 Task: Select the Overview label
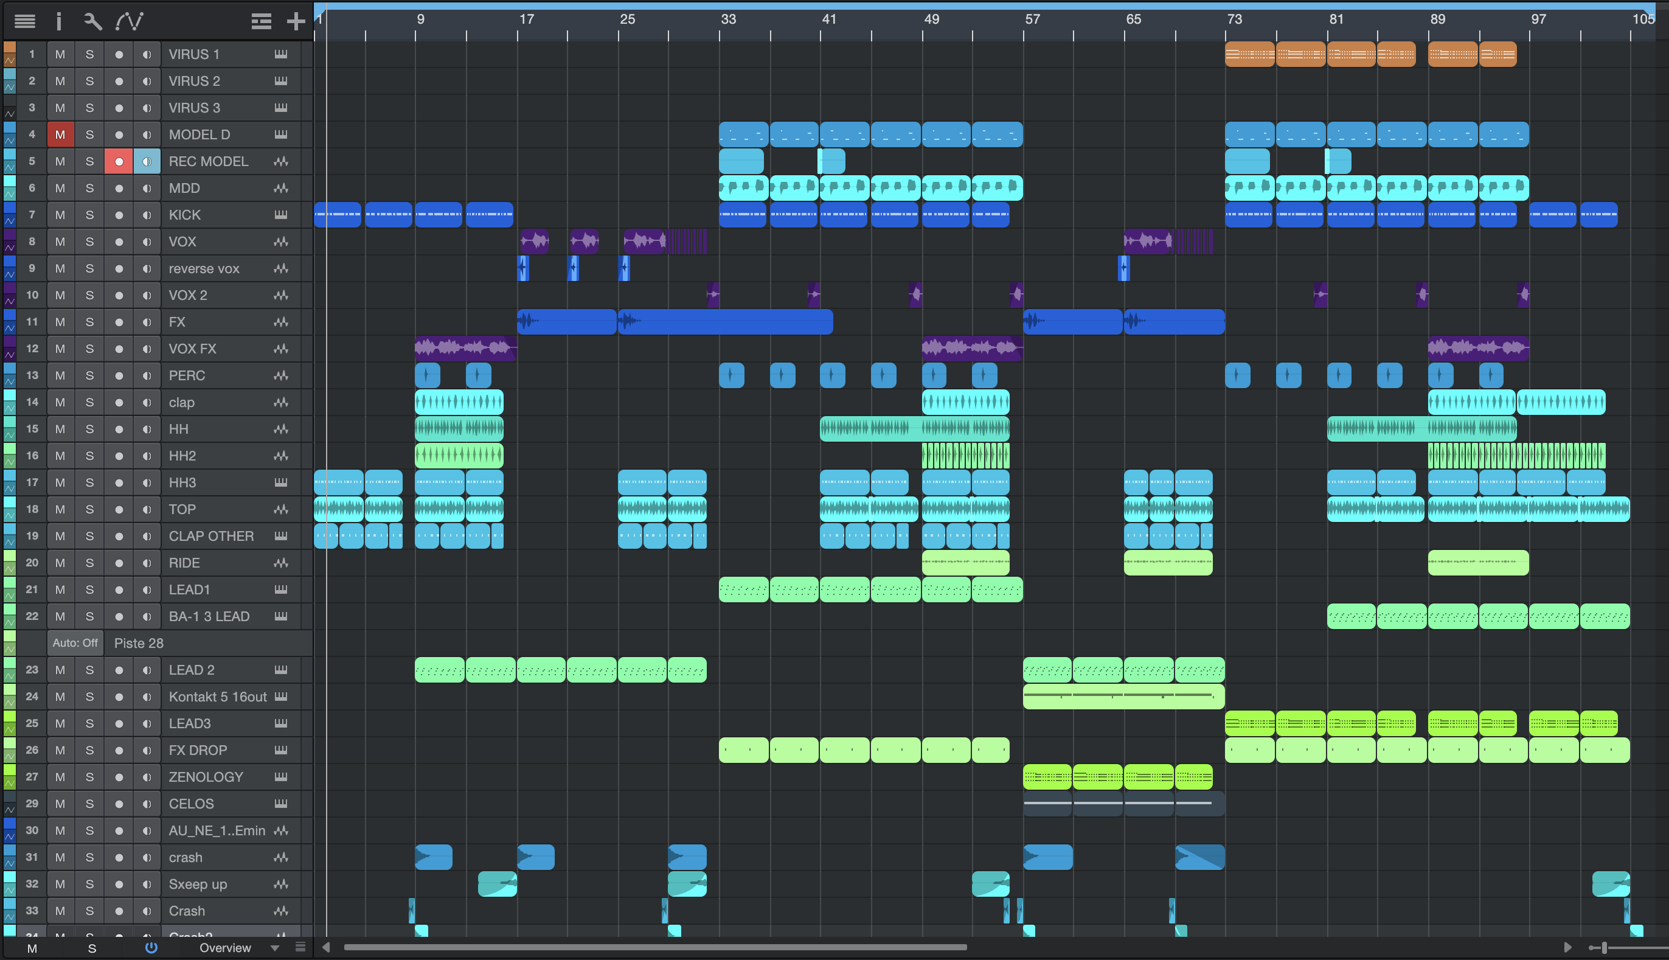point(225,947)
